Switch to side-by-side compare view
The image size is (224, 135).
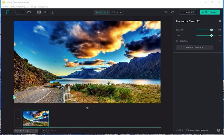46,12
